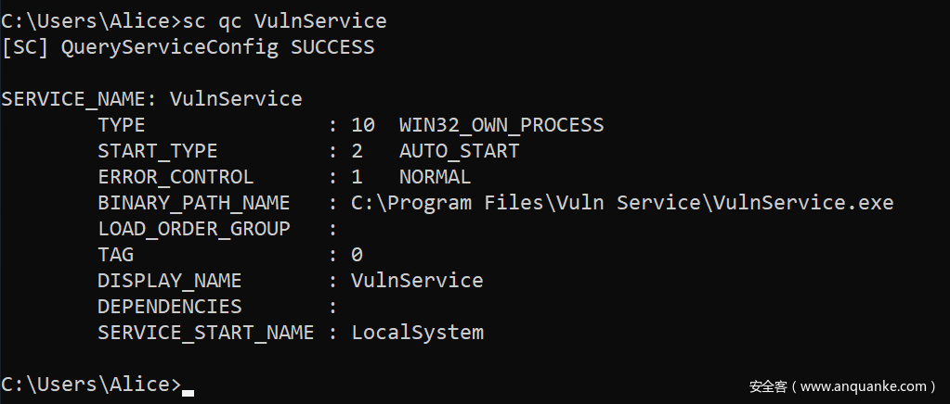Click the BINARY_PATH_NAME field label

193,202
